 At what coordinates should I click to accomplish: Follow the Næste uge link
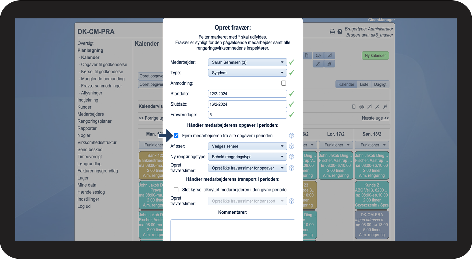[x=375, y=118]
